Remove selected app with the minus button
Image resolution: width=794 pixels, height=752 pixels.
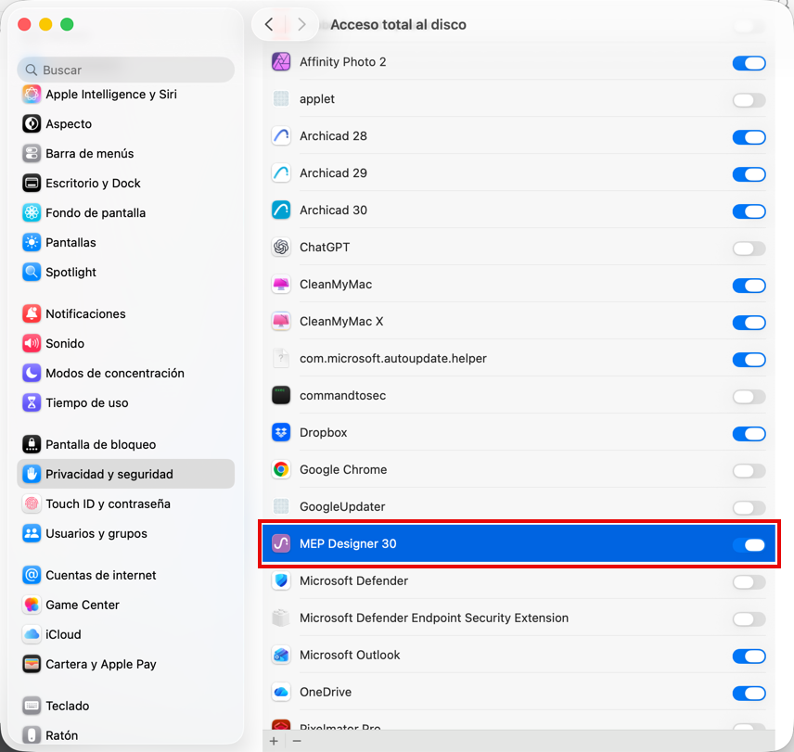[297, 741]
